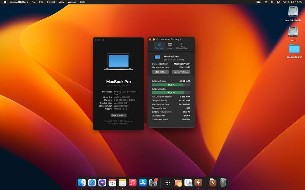This screenshot has width=305, height=190.
Task: Open the Format menu
Action: coord(51,2)
